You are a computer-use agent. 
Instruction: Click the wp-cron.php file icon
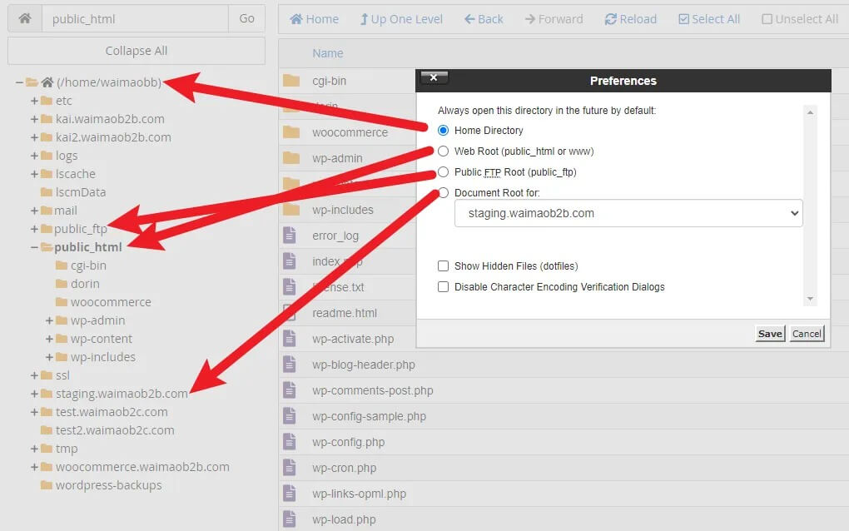(290, 468)
